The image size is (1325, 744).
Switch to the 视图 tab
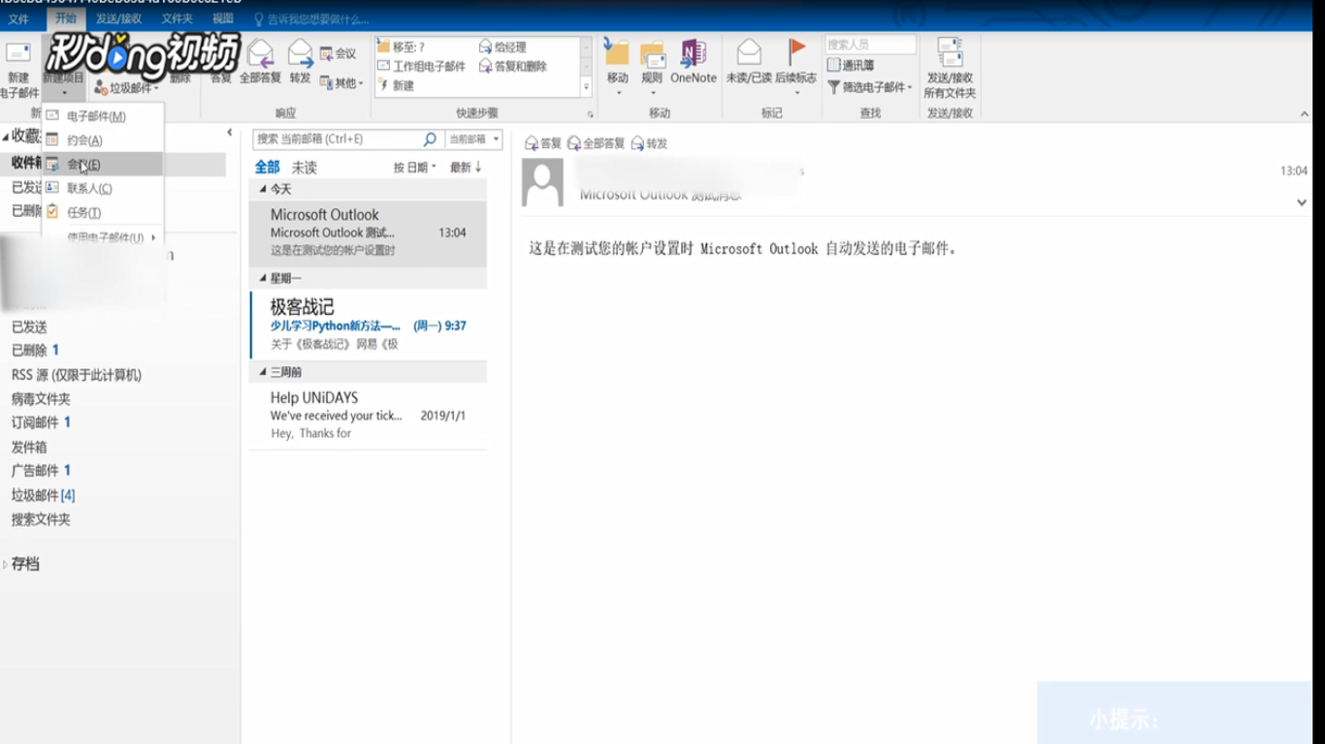tap(223, 18)
